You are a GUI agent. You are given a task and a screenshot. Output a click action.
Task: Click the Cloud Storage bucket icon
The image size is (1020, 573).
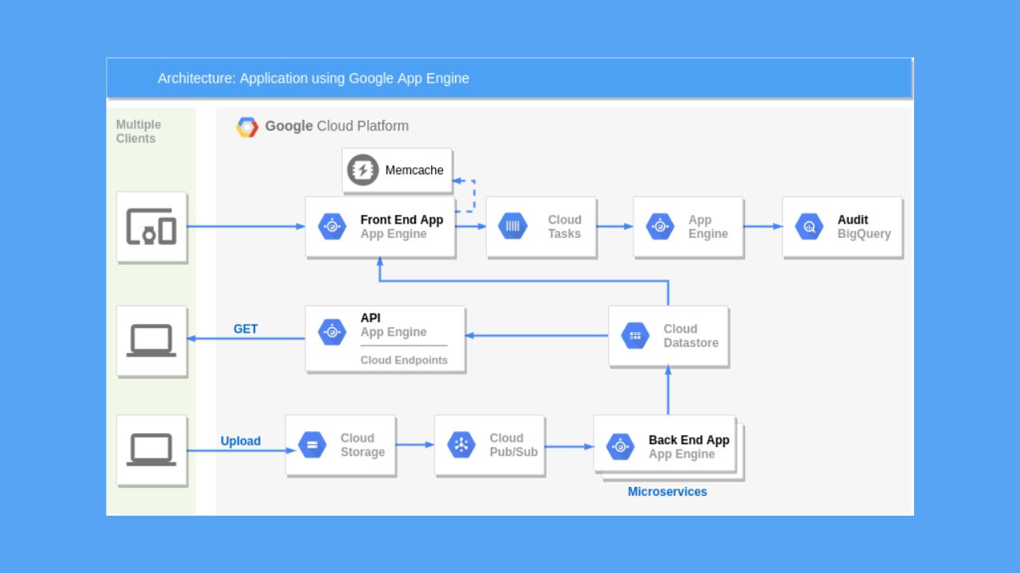pos(312,445)
